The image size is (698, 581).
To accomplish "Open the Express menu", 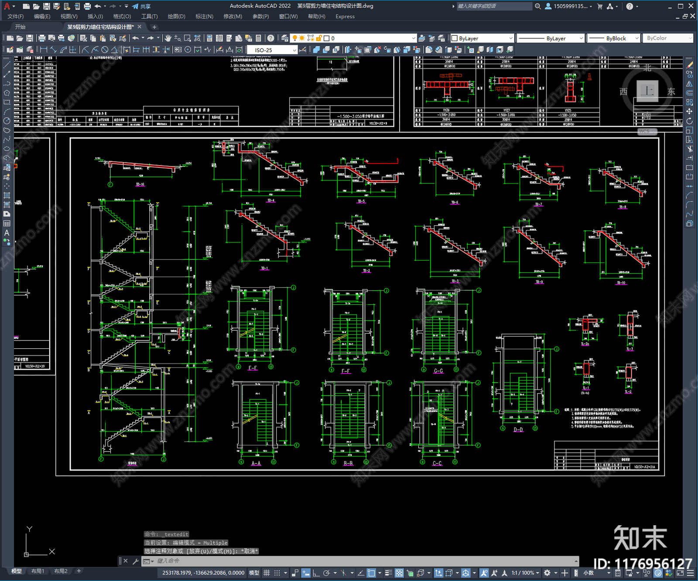I will click(x=345, y=17).
